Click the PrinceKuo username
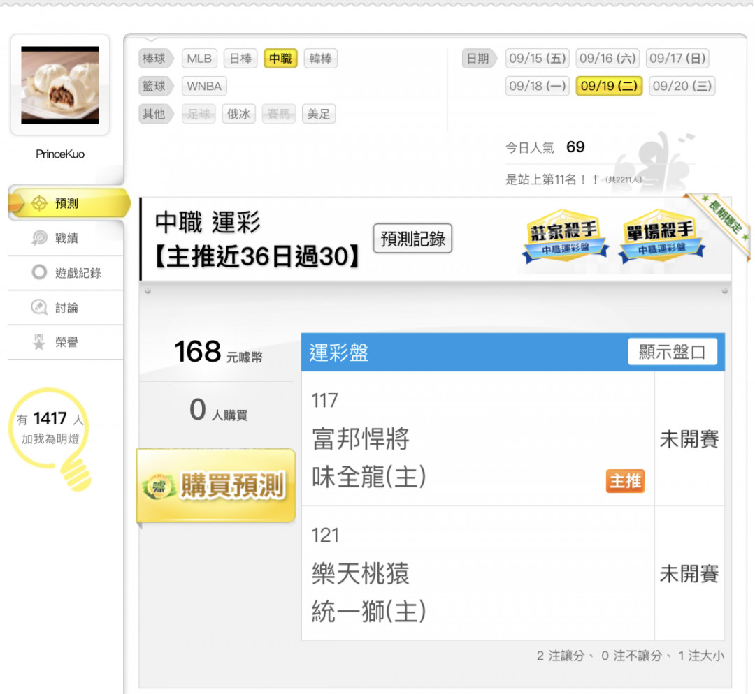 click(60, 154)
